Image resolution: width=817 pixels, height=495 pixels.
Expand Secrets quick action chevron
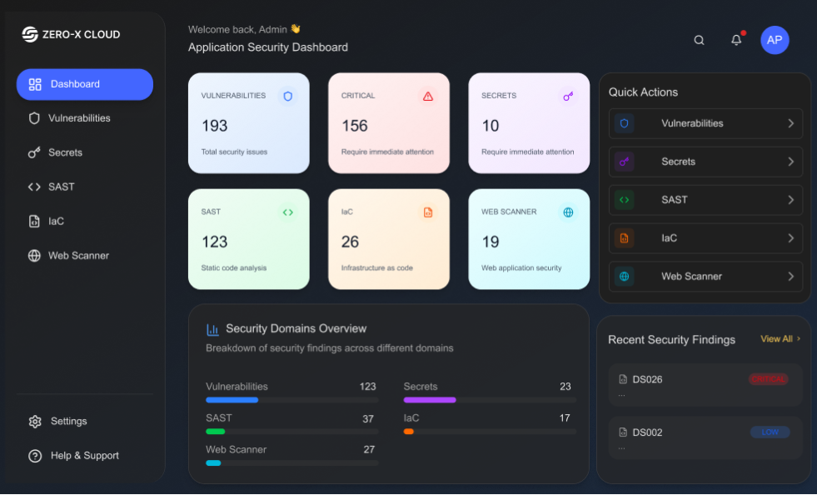point(790,162)
